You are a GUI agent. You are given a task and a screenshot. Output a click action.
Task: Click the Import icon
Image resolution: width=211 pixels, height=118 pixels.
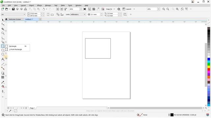(58, 9)
